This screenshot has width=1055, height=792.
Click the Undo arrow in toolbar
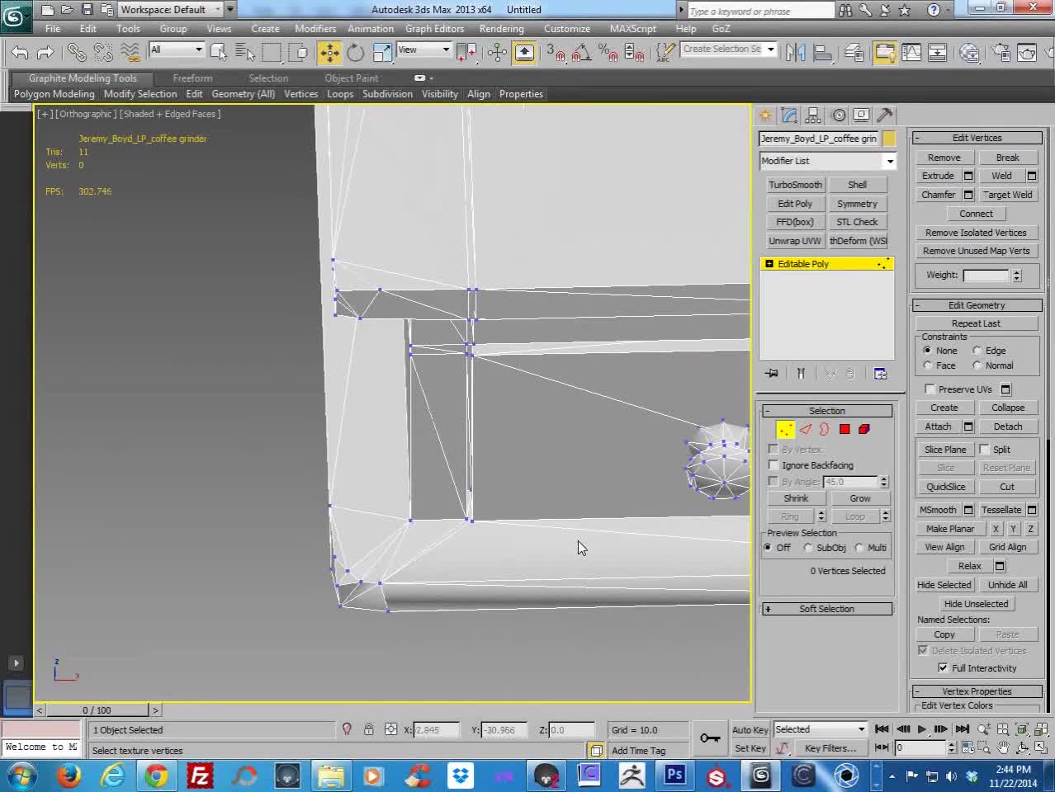coord(20,53)
